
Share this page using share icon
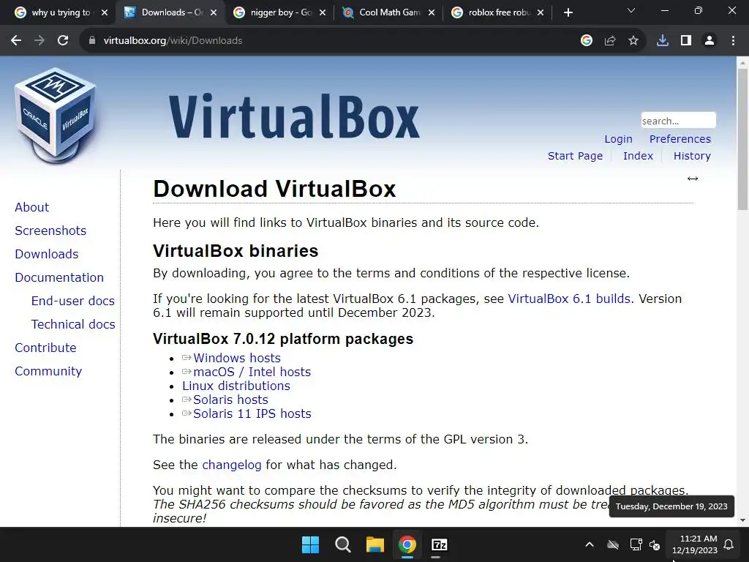tap(610, 41)
